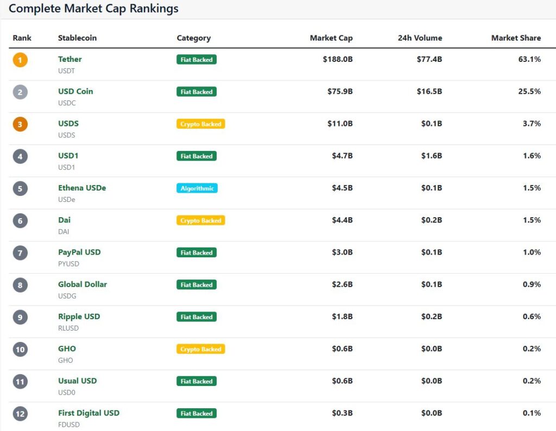Click the Complete Market Cap Rankings heading
Image resolution: width=556 pixels, height=431 pixels.
pyautogui.click(x=93, y=8)
